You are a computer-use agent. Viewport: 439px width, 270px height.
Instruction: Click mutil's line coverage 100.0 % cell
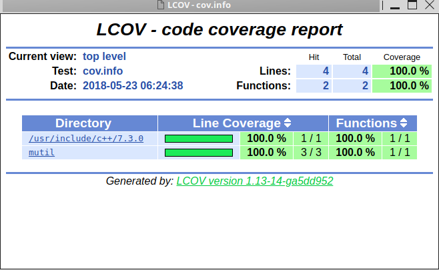click(x=267, y=153)
